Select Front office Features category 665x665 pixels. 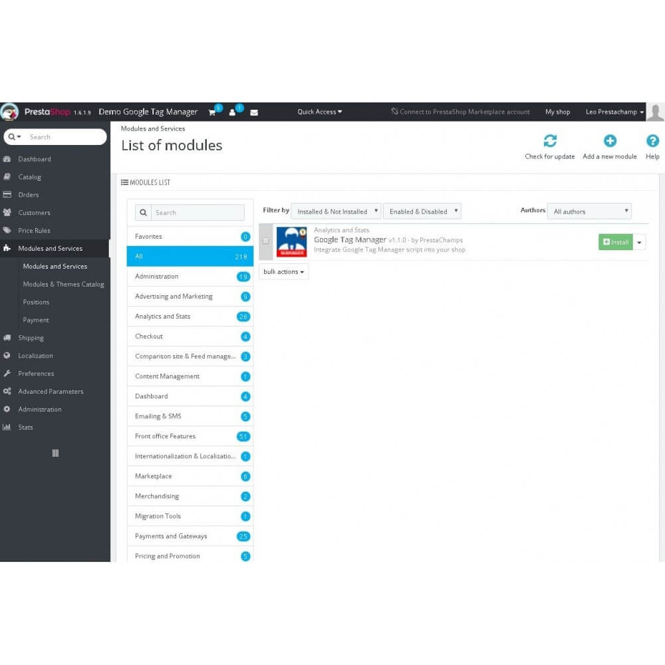pos(190,436)
